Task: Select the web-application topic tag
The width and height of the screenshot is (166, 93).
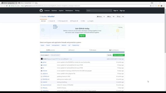Action: tap(56, 45)
